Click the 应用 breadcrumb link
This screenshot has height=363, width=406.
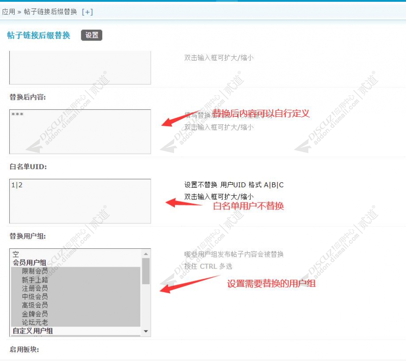point(8,12)
